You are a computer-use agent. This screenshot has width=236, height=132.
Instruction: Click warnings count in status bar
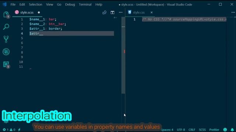pos(13,130)
